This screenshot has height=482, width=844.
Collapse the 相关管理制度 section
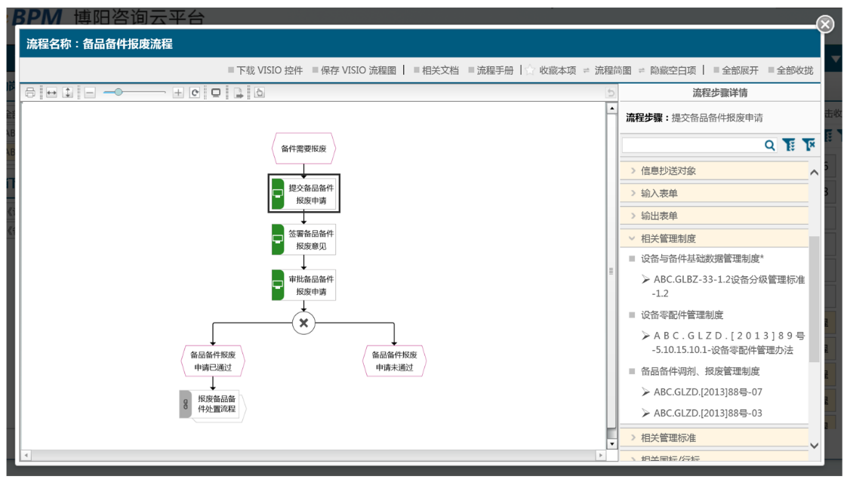tap(667, 238)
